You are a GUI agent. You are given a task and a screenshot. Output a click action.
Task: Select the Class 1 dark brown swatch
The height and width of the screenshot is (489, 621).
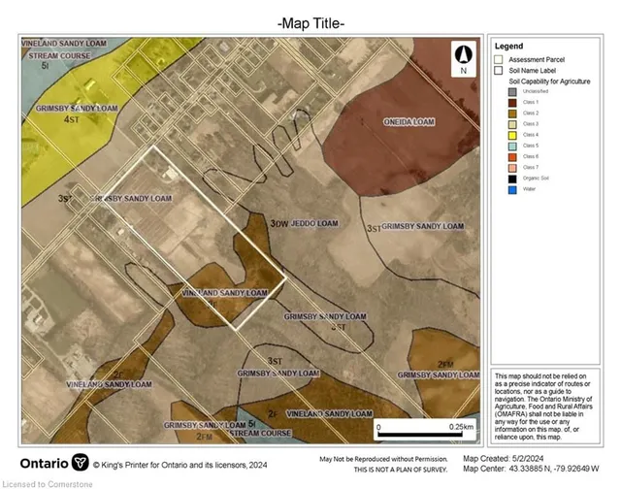(x=512, y=102)
